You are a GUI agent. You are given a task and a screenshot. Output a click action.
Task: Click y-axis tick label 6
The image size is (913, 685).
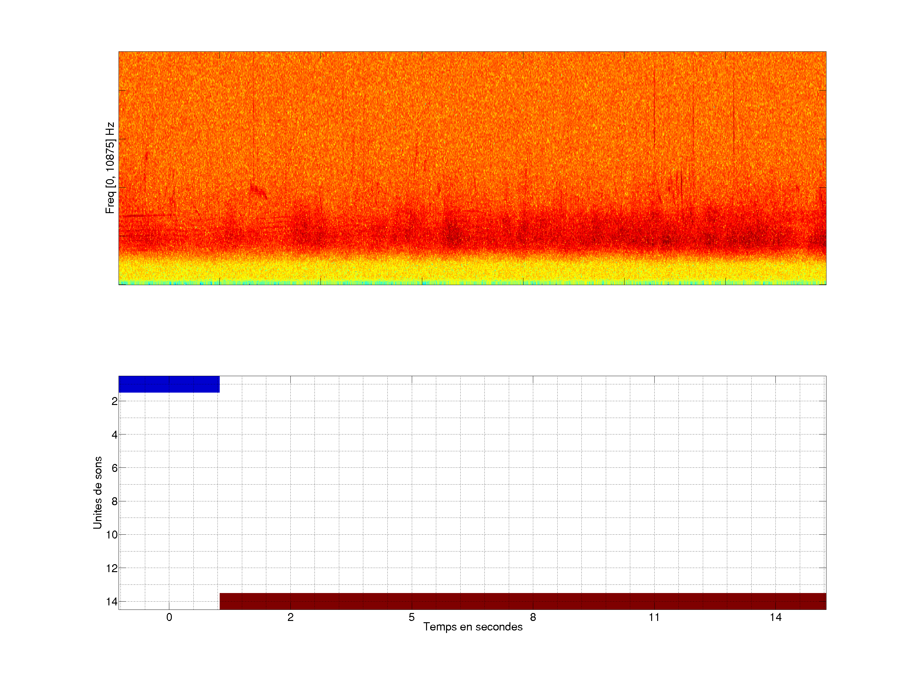pos(114,468)
